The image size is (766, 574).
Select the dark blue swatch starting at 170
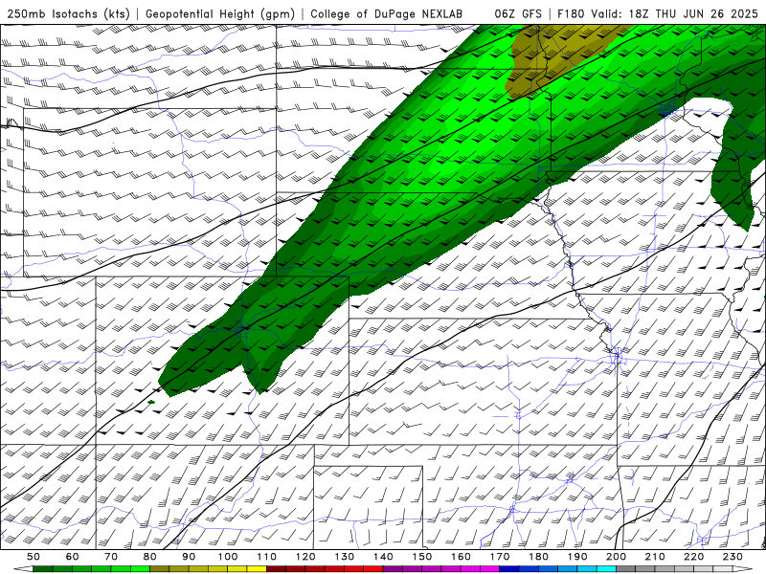point(509,568)
